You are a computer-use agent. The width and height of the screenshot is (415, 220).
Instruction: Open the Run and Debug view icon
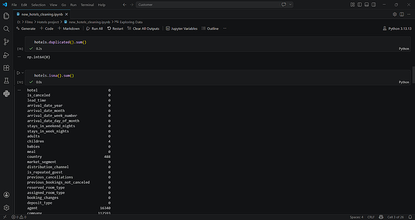(6, 55)
